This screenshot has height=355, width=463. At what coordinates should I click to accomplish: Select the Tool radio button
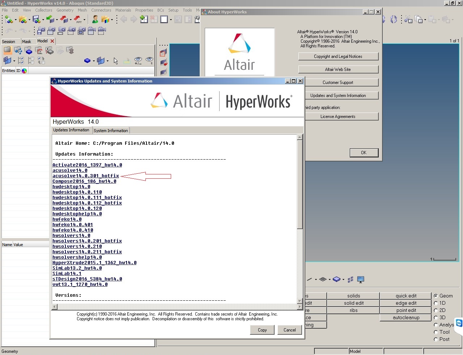pyautogui.click(x=436, y=332)
